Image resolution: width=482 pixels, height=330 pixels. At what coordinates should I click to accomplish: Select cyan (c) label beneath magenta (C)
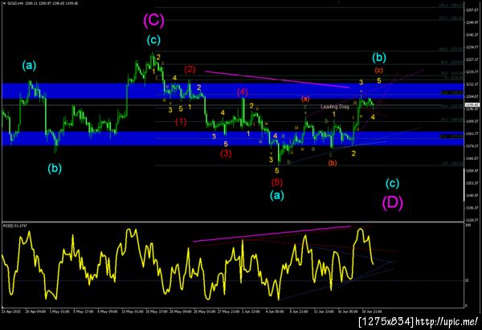click(153, 40)
